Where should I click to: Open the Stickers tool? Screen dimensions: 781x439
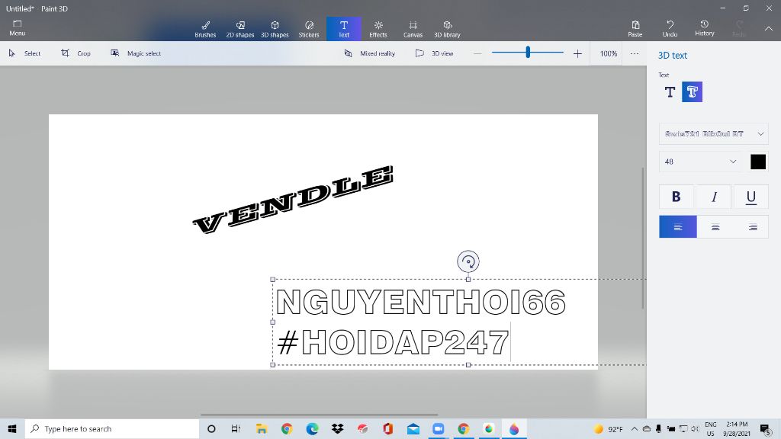coord(309,29)
